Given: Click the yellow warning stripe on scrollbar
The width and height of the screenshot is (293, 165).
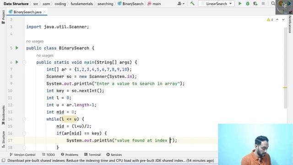Looking at the screenshot, I should [285, 88].
